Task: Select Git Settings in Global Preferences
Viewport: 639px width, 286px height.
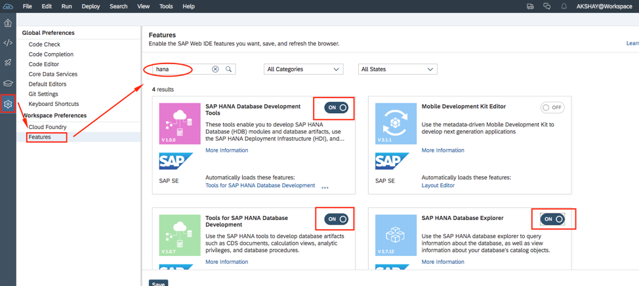Action: (x=43, y=94)
